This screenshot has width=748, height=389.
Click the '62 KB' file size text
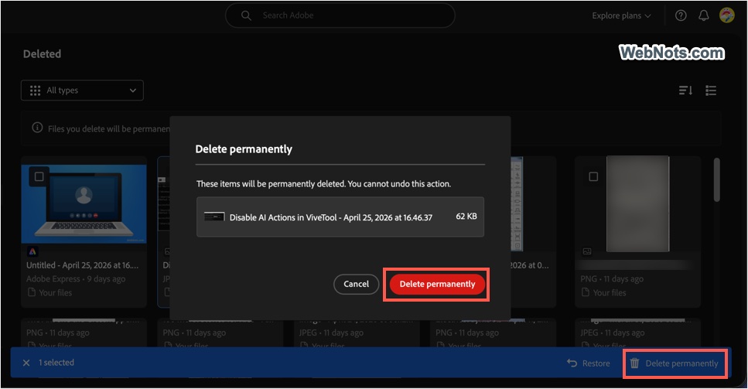[x=466, y=217]
